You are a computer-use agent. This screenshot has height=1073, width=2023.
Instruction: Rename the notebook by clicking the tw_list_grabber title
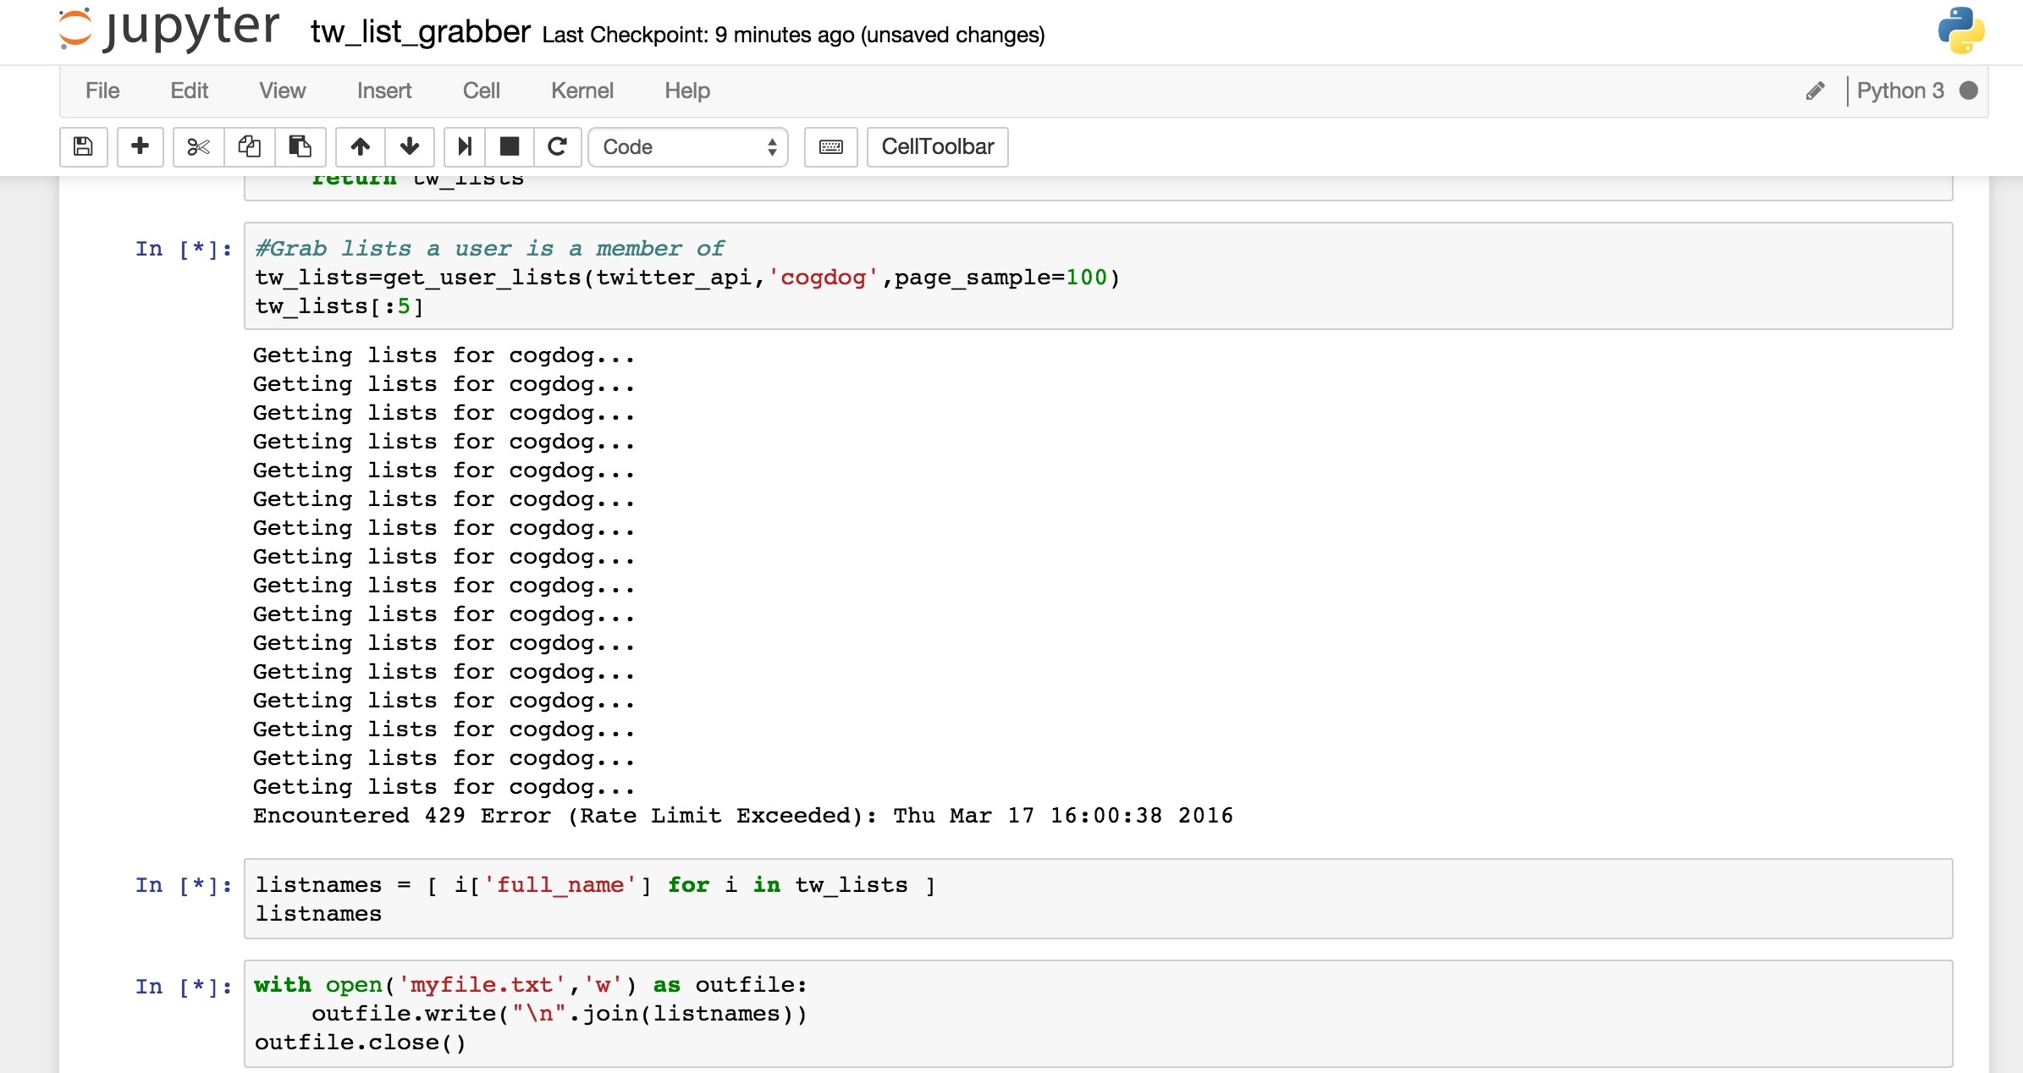[420, 32]
